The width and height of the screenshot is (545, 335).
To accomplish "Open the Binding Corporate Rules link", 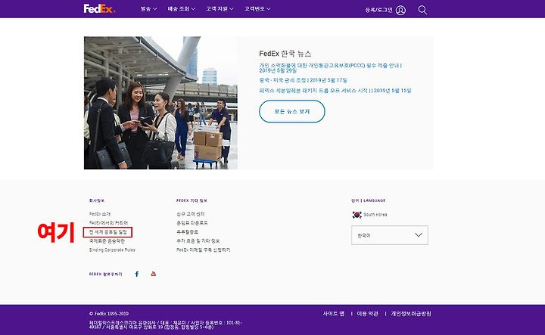I will pos(112,250).
